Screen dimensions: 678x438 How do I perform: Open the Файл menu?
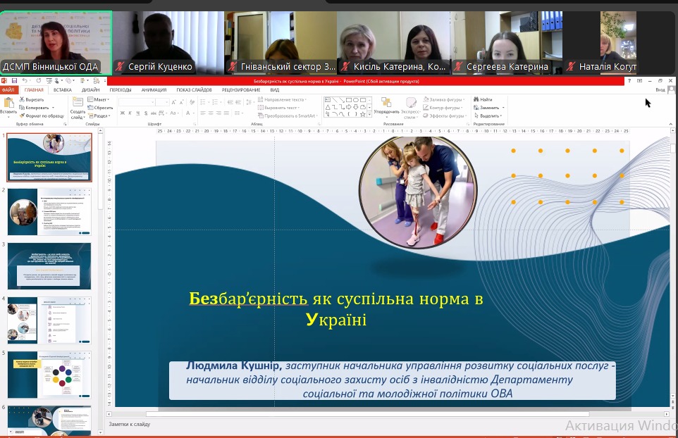coord(8,90)
